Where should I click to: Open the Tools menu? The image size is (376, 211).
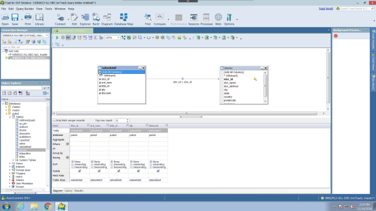pos(48,9)
